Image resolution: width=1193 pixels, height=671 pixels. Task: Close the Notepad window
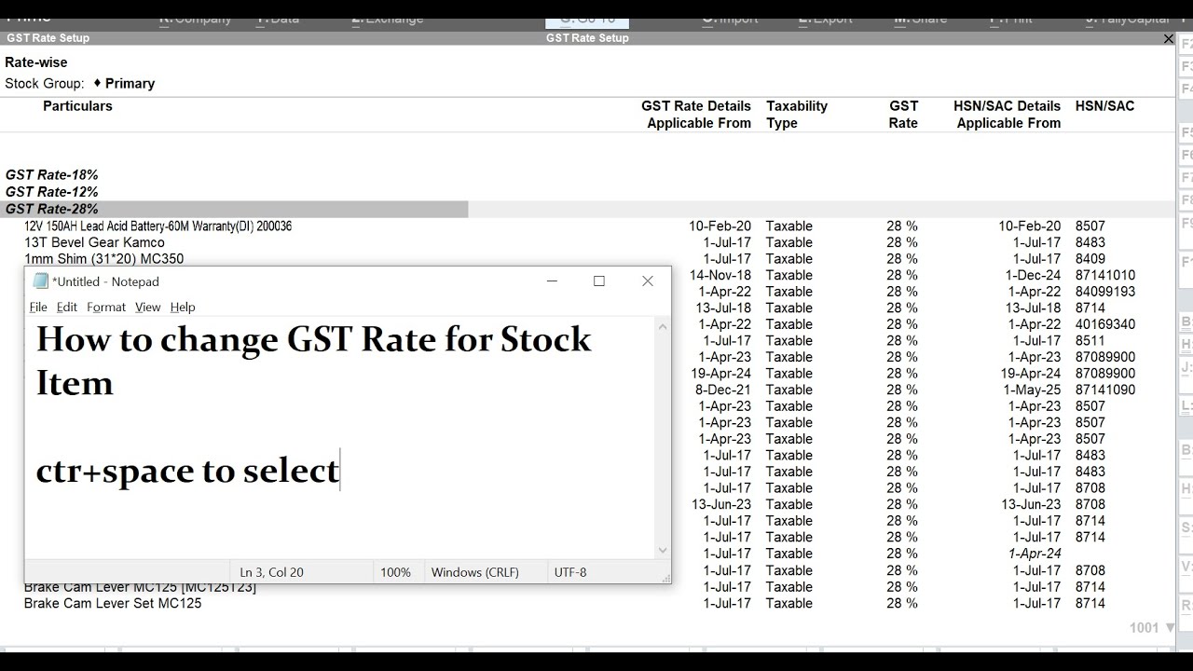(x=648, y=281)
